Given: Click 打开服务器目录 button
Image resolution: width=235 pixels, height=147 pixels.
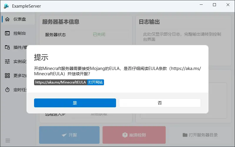Looking at the screenshot, I should 200,135.
